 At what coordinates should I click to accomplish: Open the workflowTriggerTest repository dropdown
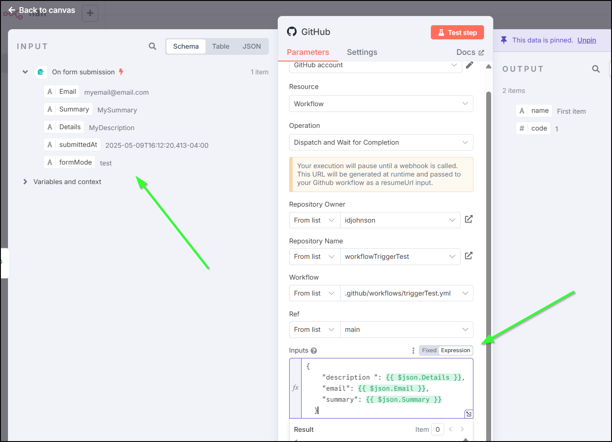pyautogui.click(x=400, y=257)
